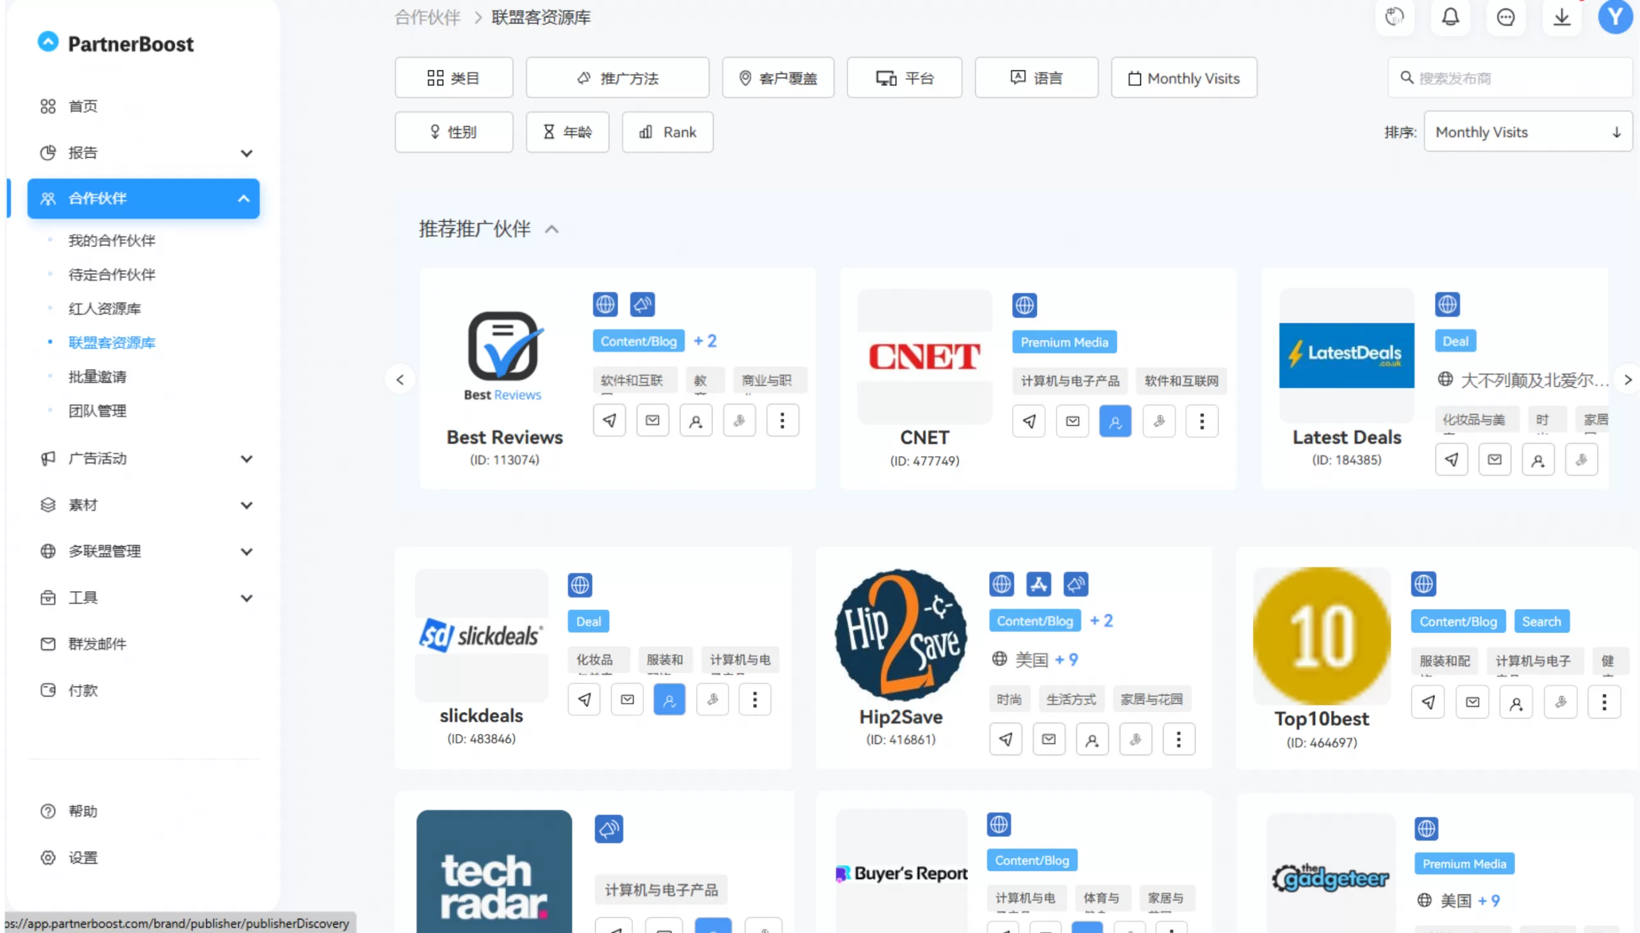The image size is (1640, 933).
Task: Open 批量邀请 sidebar item
Action: pos(97,377)
